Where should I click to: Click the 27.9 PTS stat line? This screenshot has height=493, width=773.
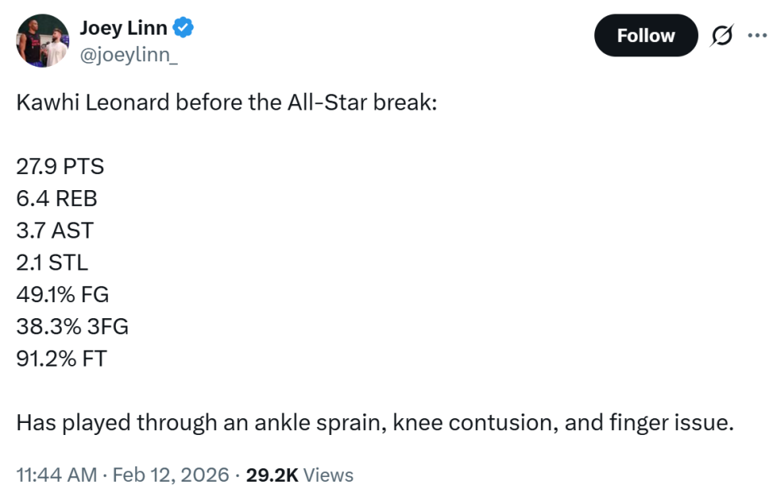(60, 167)
